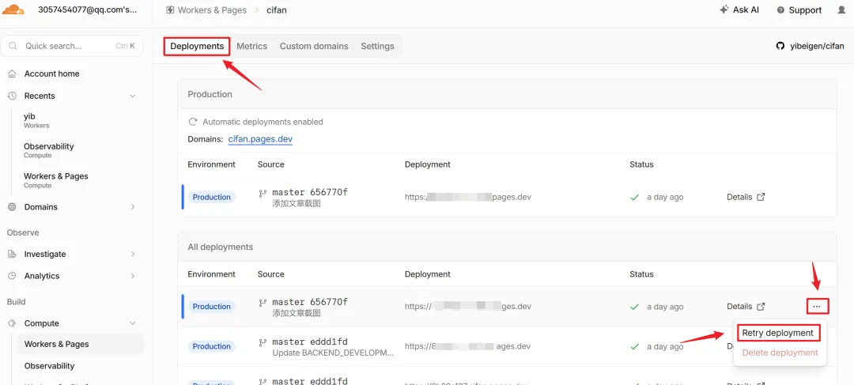Open the yib Workers recent item

pyautogui.click(x=36, y=120)
